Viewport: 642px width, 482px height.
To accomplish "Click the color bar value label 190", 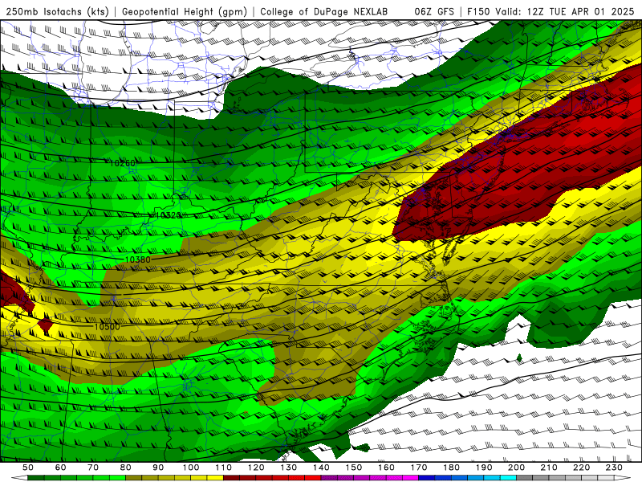I will (x=484, y=468).
